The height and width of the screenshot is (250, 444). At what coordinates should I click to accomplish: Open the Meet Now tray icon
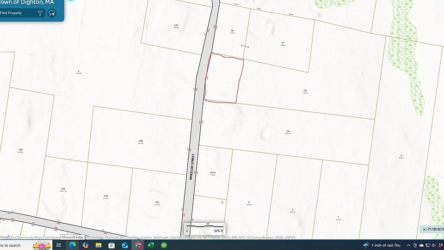415,245
